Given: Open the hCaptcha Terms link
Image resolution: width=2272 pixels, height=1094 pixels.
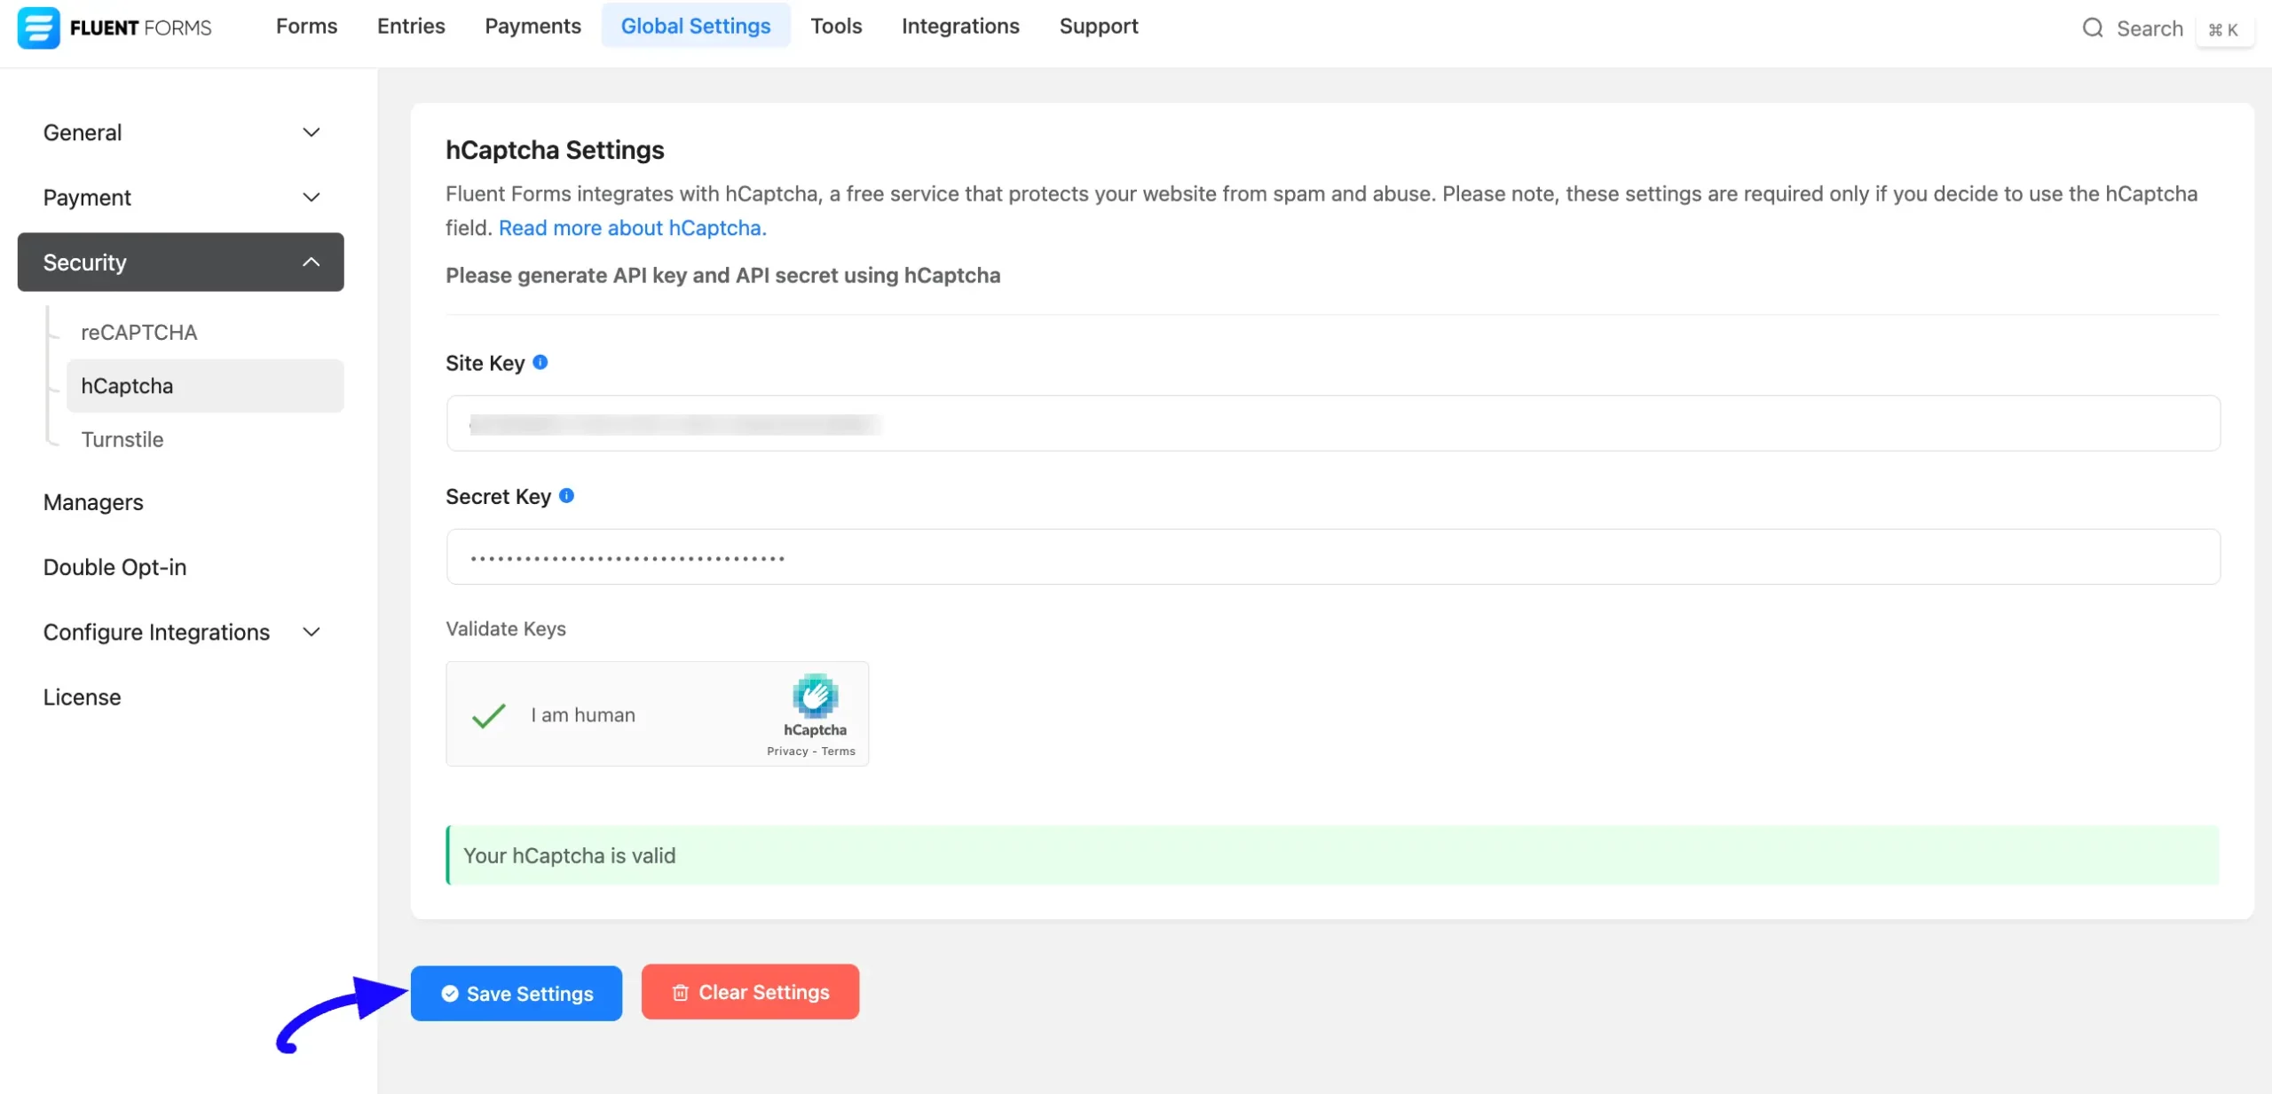Looking at the screenshot, I should (x=838, y=751).
